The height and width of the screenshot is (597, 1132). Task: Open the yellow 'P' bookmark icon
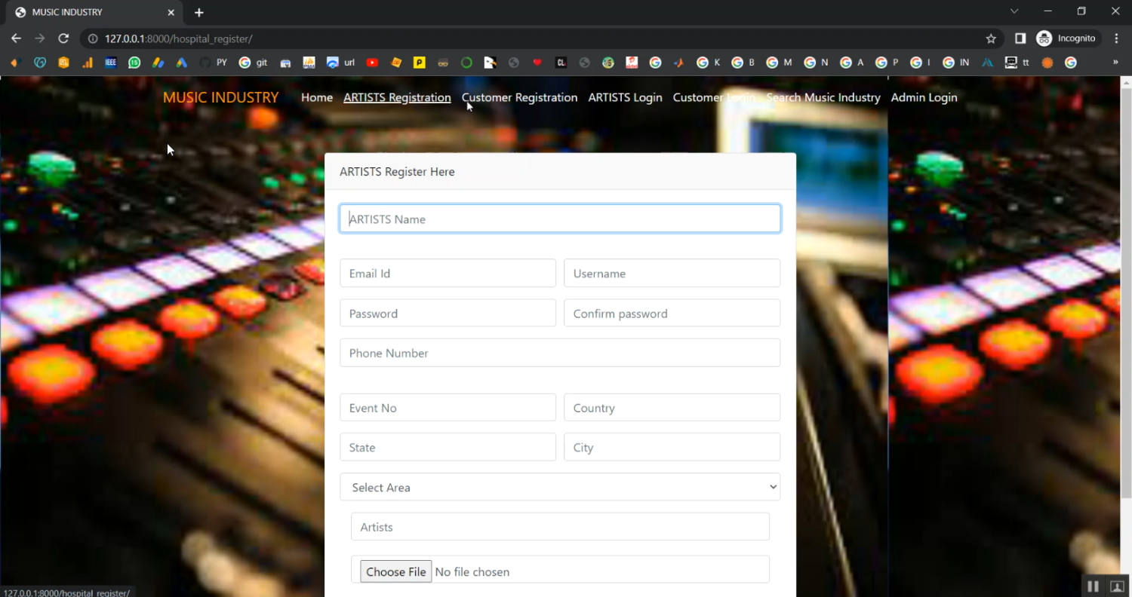(x=419, y=63)
